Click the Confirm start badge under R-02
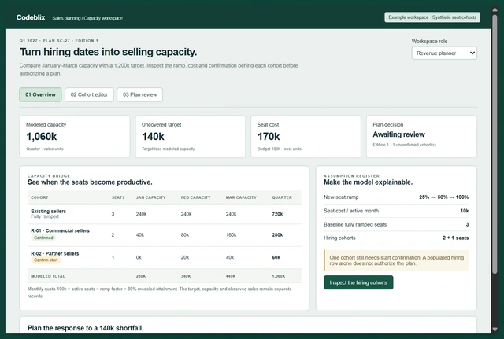Screen dimensions: 504x339 tap(46, 260)
